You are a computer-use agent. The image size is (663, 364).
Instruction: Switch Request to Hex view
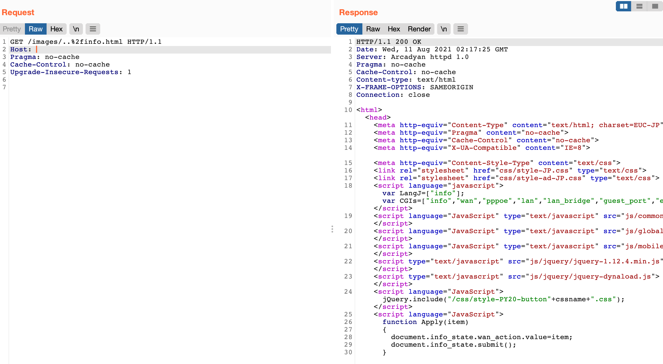56,29
